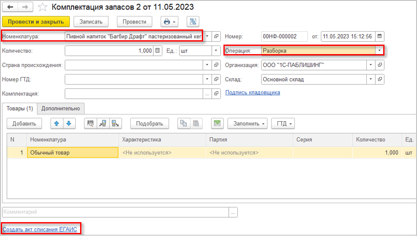Expand the Операция dropdown
Image resolution: width=417 pixels, height=236 pixels.
380,51
